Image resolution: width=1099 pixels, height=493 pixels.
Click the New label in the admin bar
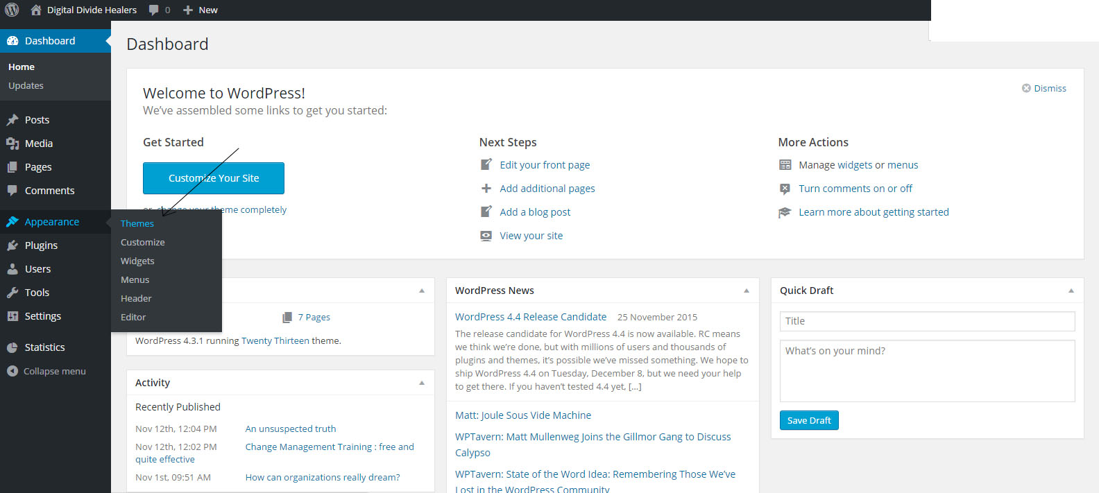[x=208, y=10]
